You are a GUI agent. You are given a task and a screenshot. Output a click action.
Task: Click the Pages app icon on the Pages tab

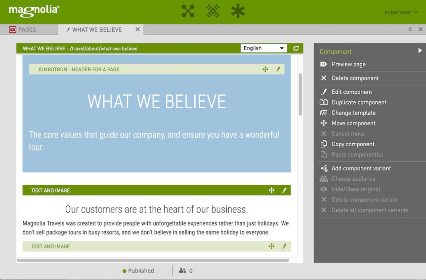12,29
